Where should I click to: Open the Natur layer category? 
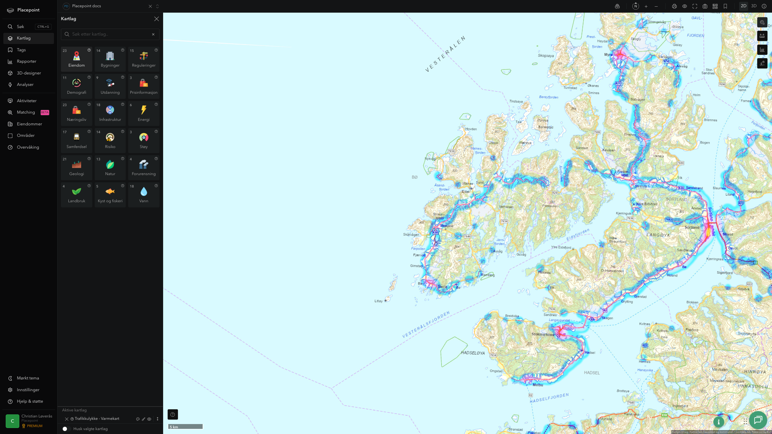point(110,168)
